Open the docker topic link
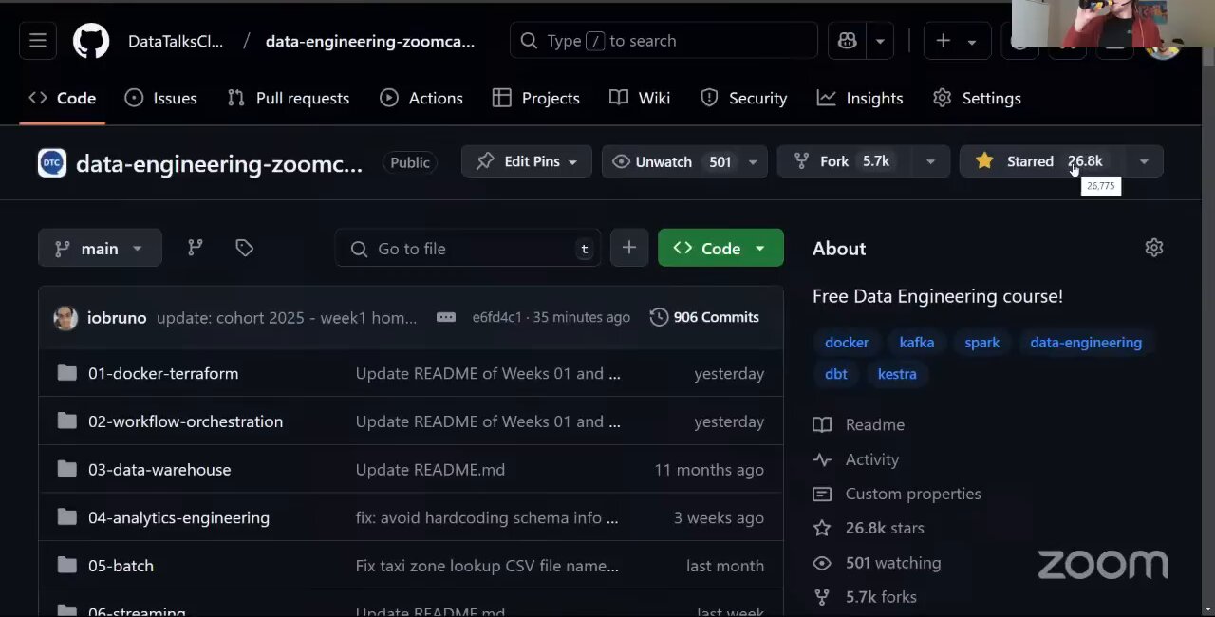1215x617 pixels. click(x=847, y=343)
